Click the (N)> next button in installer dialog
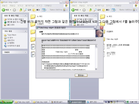 [81, 75]
